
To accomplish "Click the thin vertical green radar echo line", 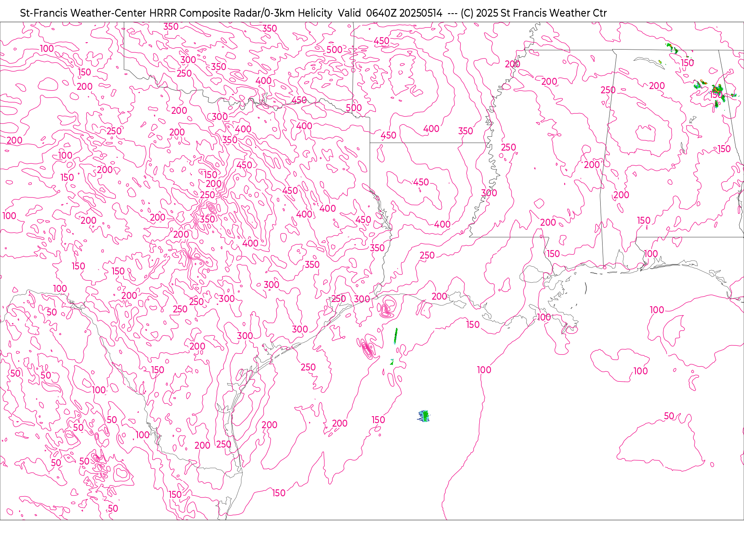I will pyautogui.click(x=395, y=336).
